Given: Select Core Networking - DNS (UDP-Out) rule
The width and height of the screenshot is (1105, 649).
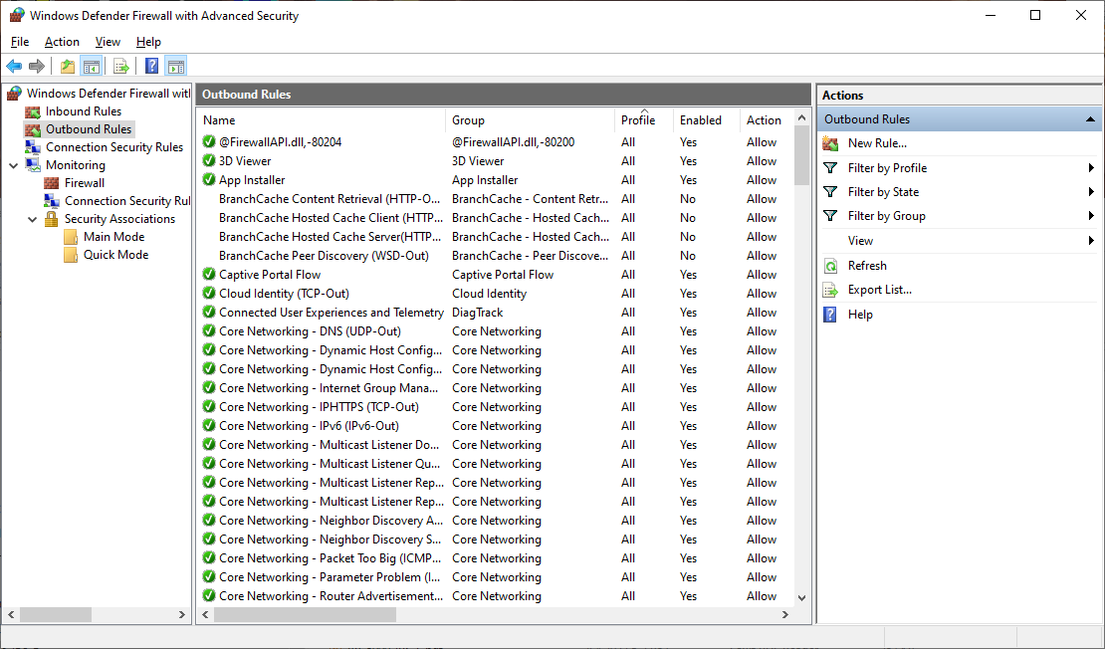Looking at the screenshot, I should pyautogui.click(x=310, y=331).
